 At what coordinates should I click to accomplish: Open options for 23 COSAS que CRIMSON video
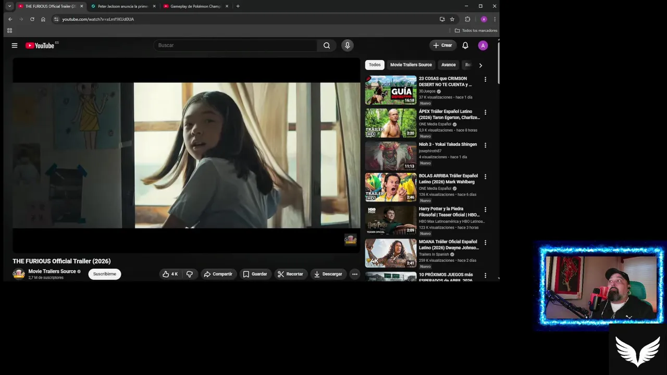click(485, 80)
